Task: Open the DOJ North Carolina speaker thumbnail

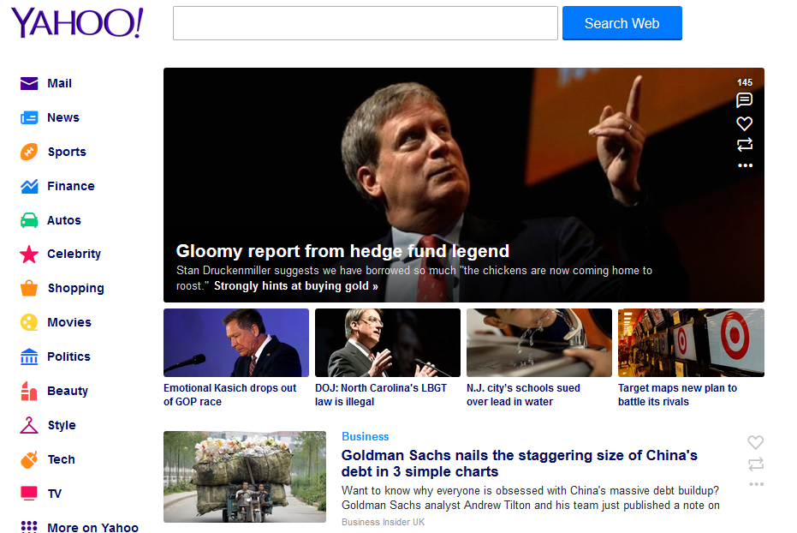Action: (x=387, y=343)
